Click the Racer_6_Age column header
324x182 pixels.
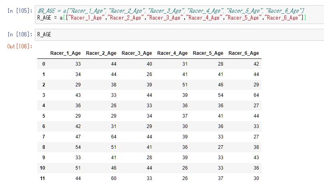pyautogui.click(x=244, y=53)
